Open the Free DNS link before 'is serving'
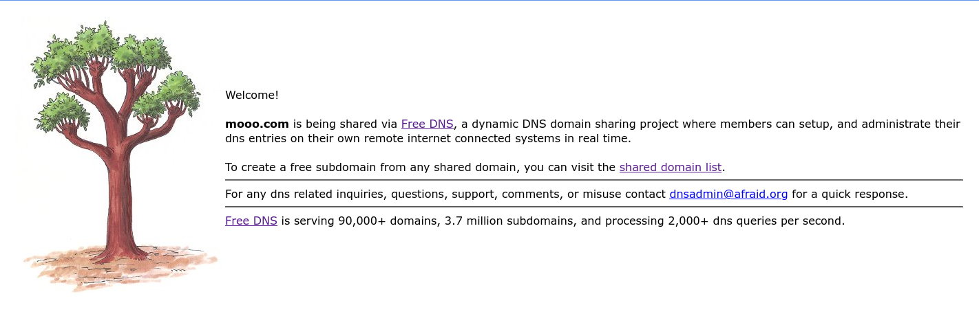 coord(251,221)
